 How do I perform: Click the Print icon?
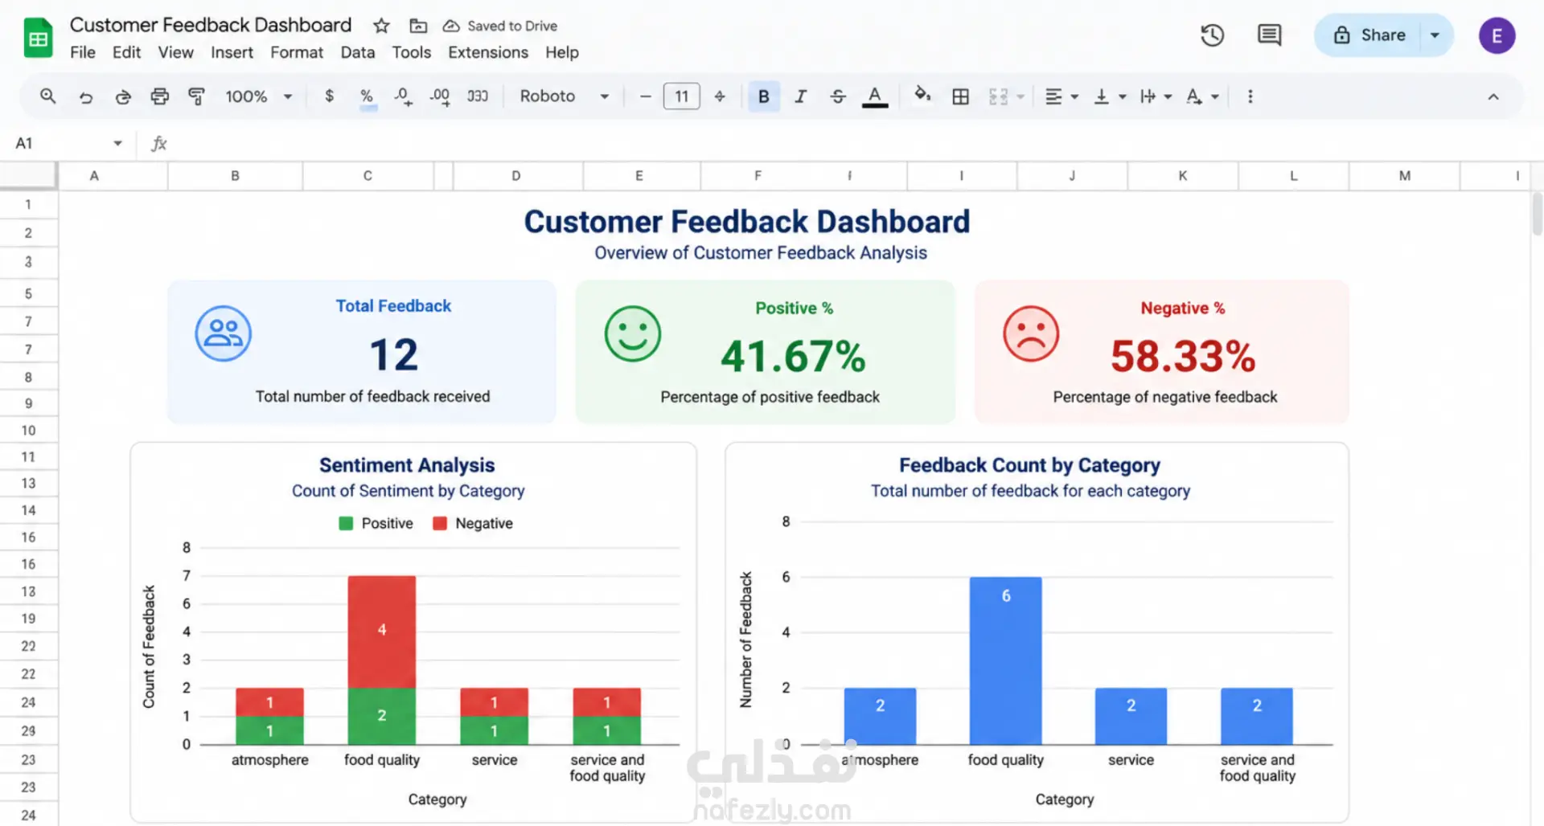(160, 96)
